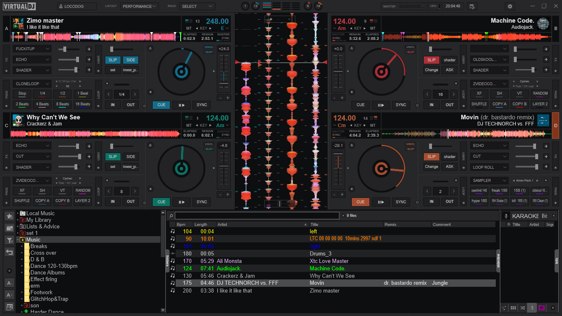Expand the Local Music tree node

tap(18, 214)
